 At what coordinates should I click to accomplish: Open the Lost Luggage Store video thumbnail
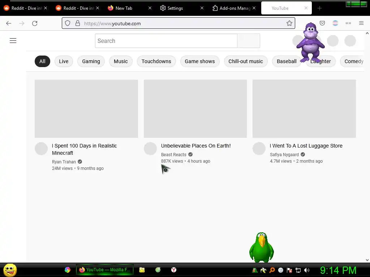pyautogui.click(x=304, y=109)
